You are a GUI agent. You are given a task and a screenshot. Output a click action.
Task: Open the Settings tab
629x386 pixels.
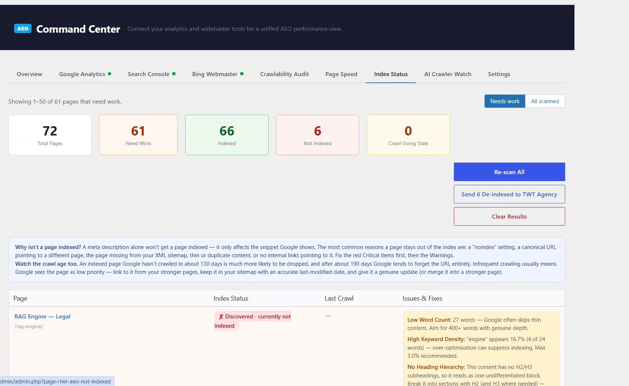[x=499, y=74]
